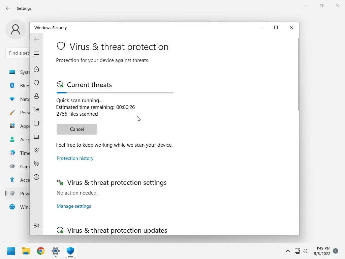
Task: Click the '2756 files scanned' text
Action: 77,114
